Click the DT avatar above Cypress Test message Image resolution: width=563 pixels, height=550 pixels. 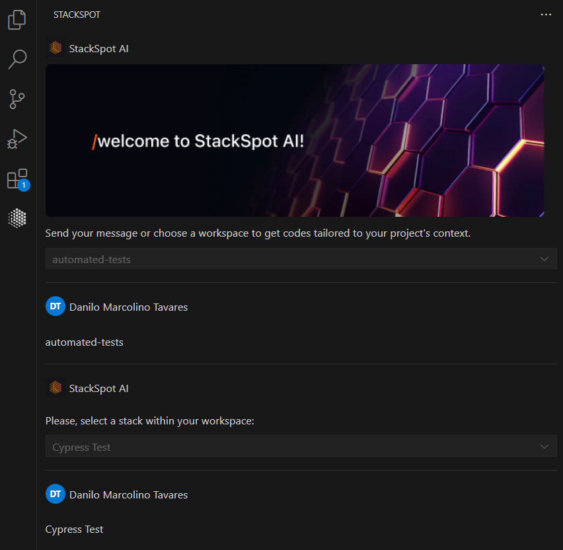[56, 494]
